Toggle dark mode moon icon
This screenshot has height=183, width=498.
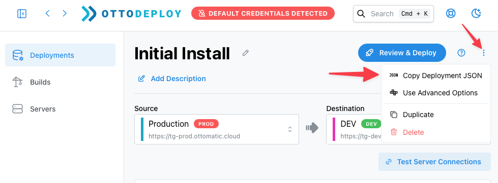tap(476, 13)
